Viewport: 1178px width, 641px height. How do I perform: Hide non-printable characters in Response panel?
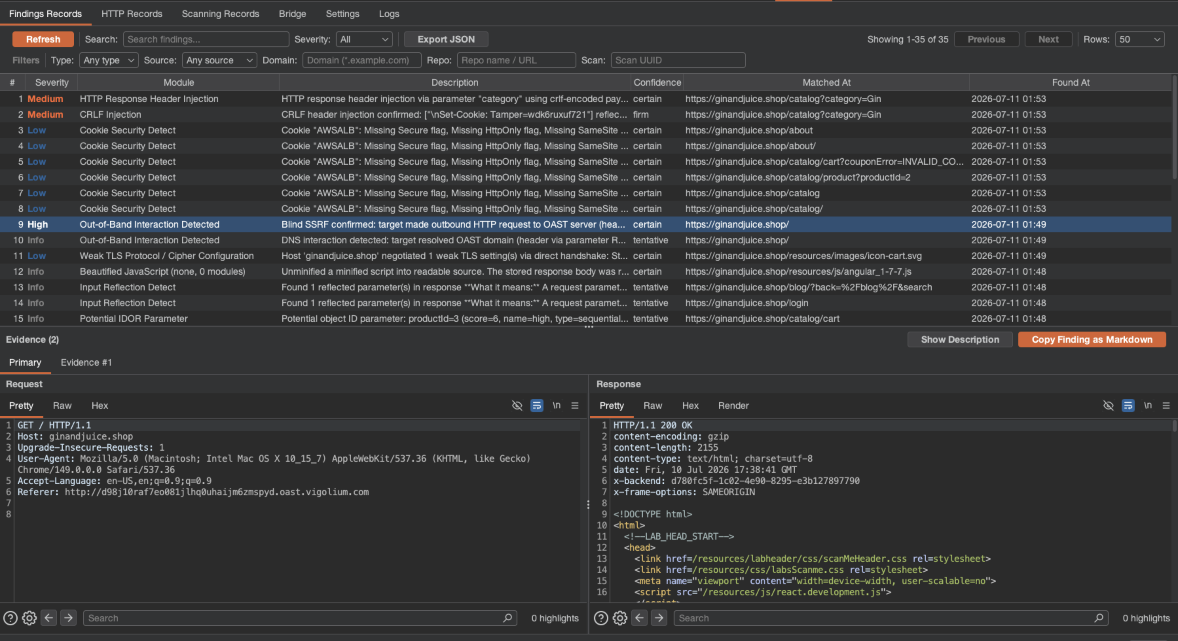1108,405
